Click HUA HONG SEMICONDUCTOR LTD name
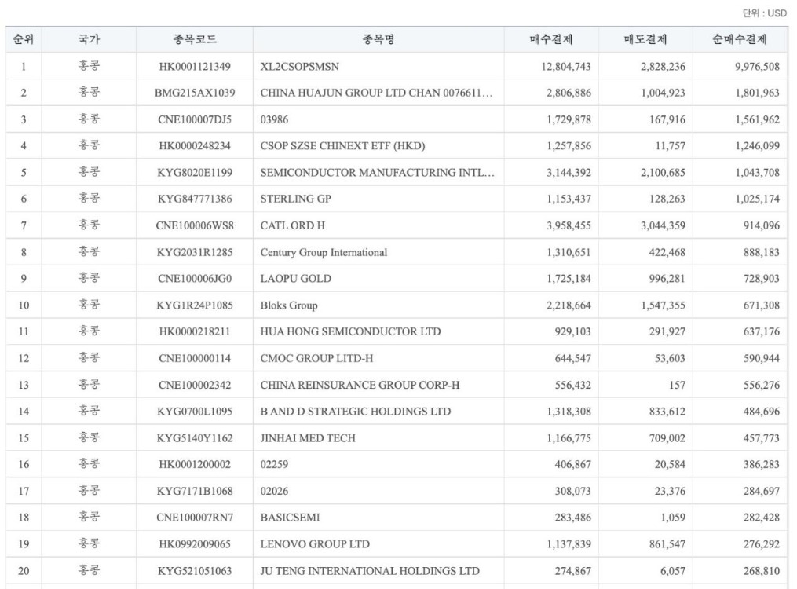 coord(351,332)
